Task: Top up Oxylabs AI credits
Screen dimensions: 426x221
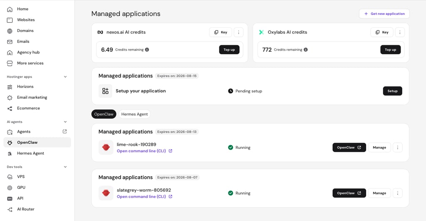Action: click(x=390, y=50)
